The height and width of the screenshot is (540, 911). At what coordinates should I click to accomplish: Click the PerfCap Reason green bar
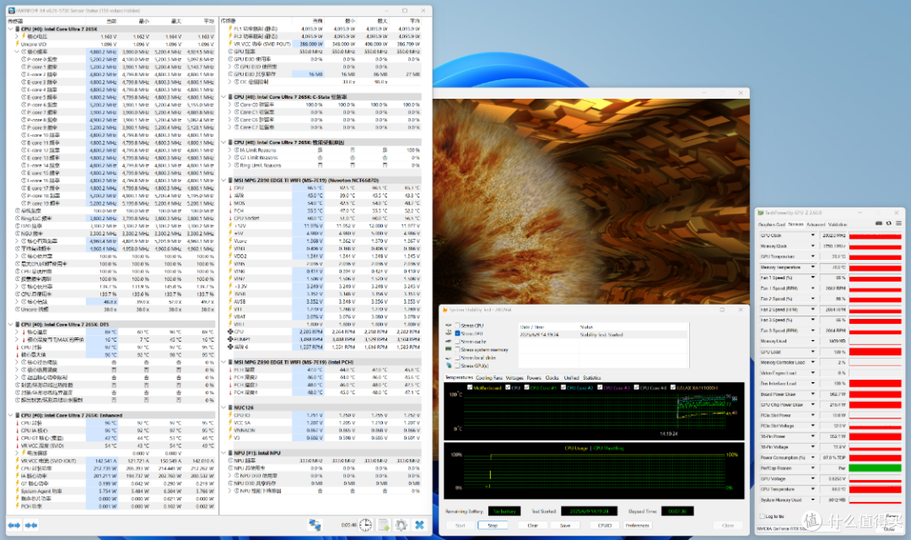875,468
